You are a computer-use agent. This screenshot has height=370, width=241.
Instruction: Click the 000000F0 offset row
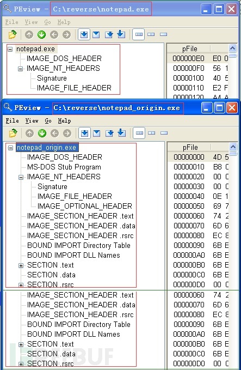(198, 69)
